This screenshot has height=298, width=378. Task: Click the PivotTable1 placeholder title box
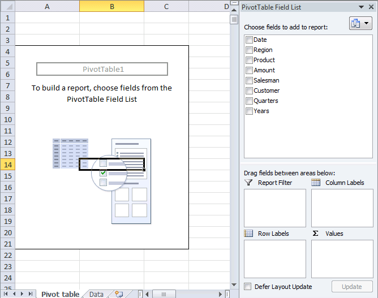(102, 69)
